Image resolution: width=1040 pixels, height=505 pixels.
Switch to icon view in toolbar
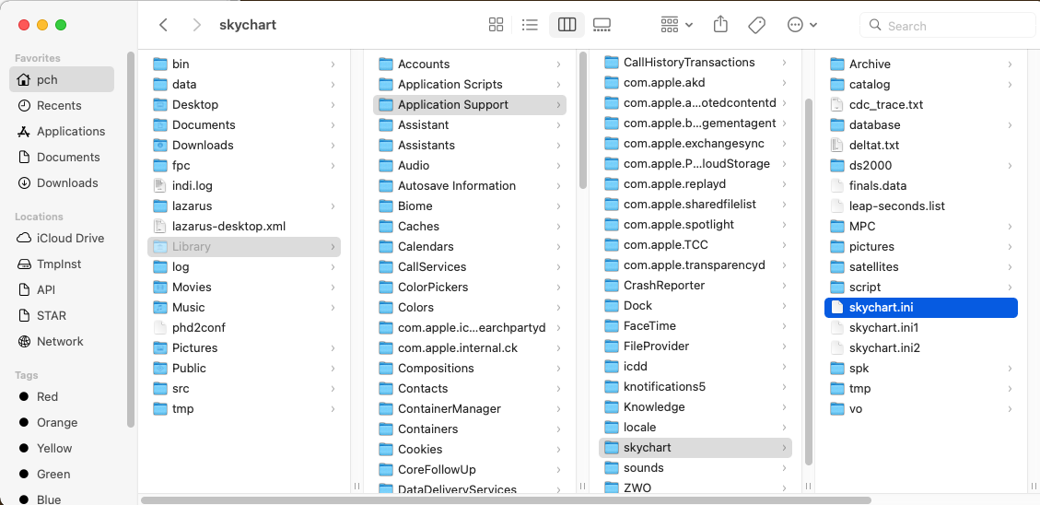[496, 25]
